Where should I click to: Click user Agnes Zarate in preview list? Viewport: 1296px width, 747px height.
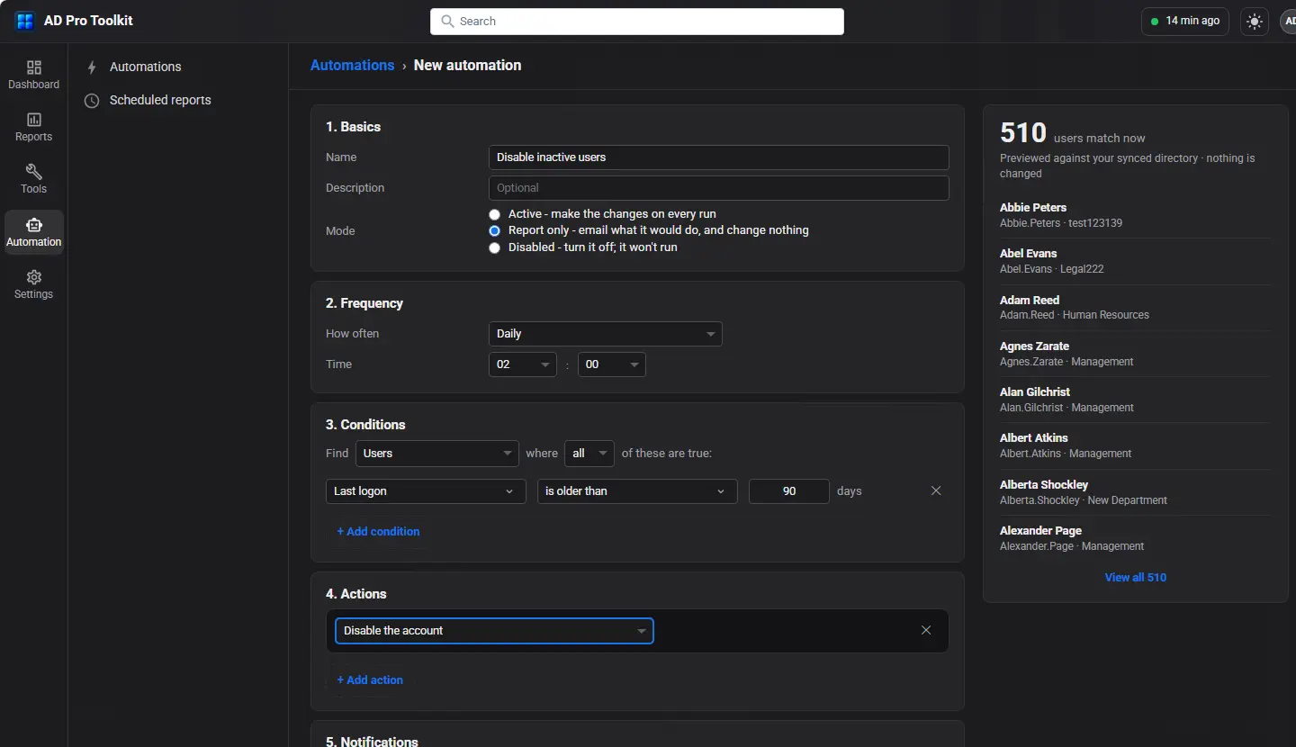pos(1136,354)
